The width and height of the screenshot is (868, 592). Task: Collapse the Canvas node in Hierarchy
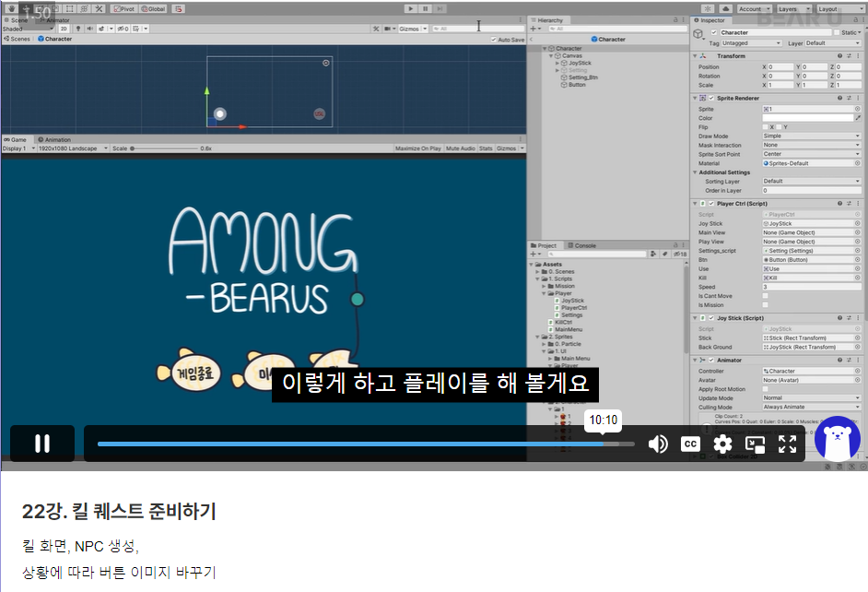point(551,56)
